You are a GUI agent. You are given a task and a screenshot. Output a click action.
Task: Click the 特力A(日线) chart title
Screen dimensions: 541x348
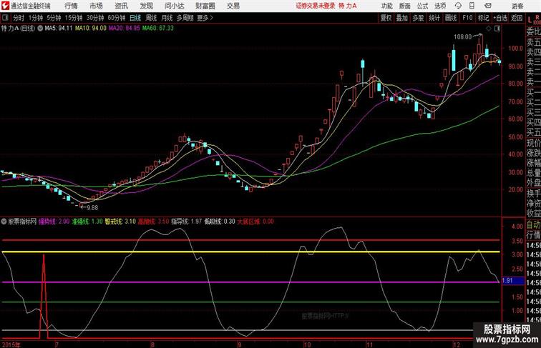coord(18,29)
